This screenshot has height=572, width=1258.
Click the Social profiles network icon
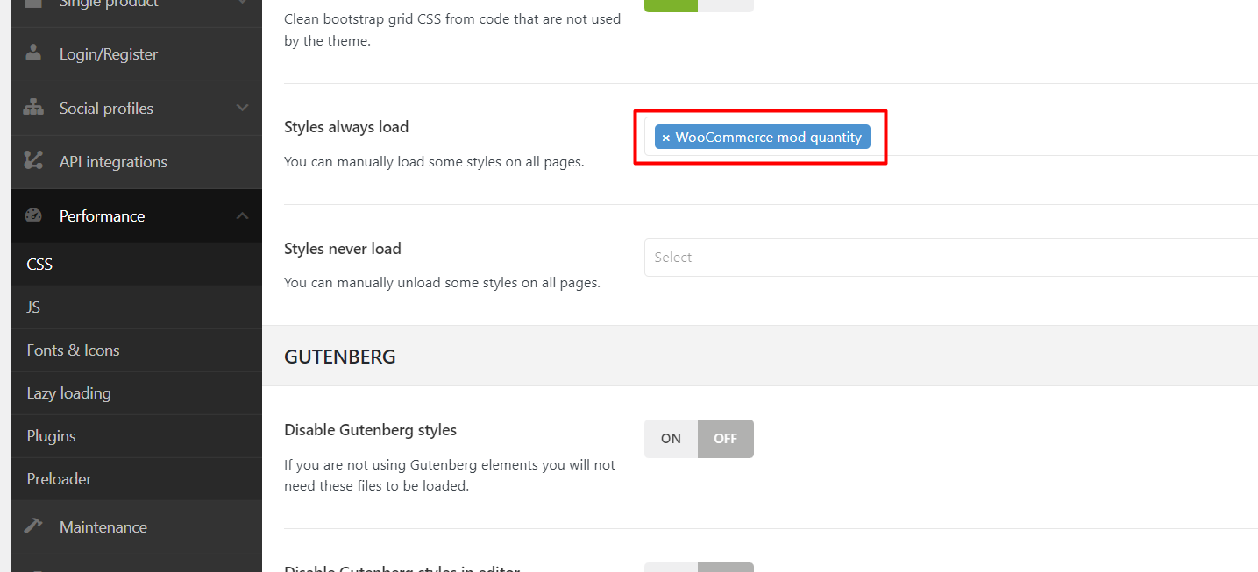click(x=33, y=108)
